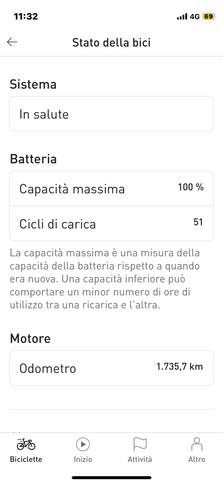This screenshot has height=484, width=223.
Task: Switch to the Inizio tab label
Action: coord(83,459)
